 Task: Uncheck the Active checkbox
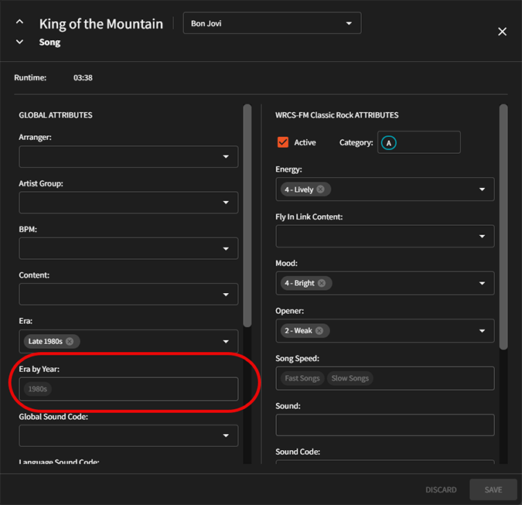[282, 142]
